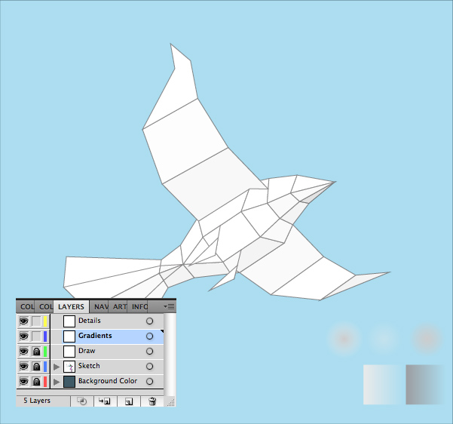Toggle visibility of the Gradients layer

coord(23,336)
